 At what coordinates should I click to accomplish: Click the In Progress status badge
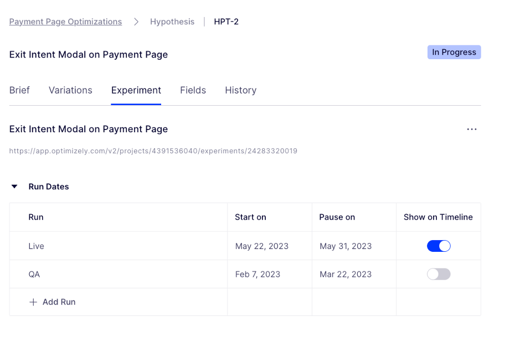click(x=454, y=52)
